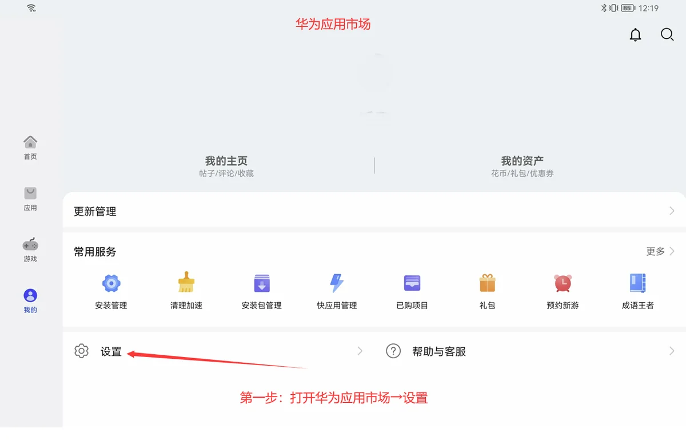Open the 预约新游 alarm clock icon
686x440 pixels.
tap(563, 283)
